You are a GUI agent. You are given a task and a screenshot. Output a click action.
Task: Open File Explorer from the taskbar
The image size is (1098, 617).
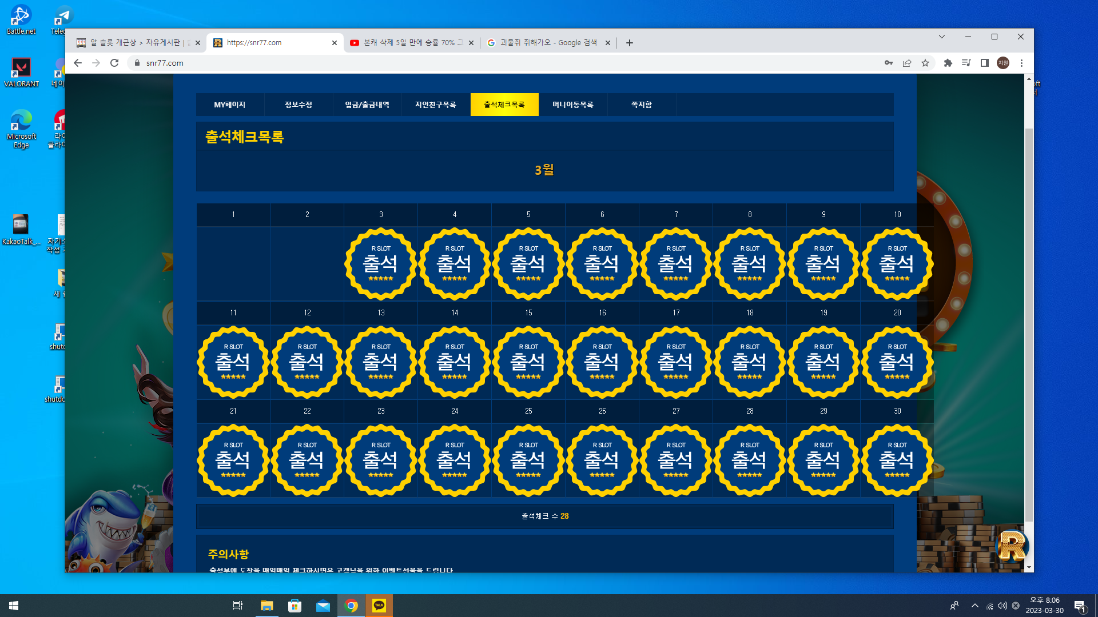266,606
